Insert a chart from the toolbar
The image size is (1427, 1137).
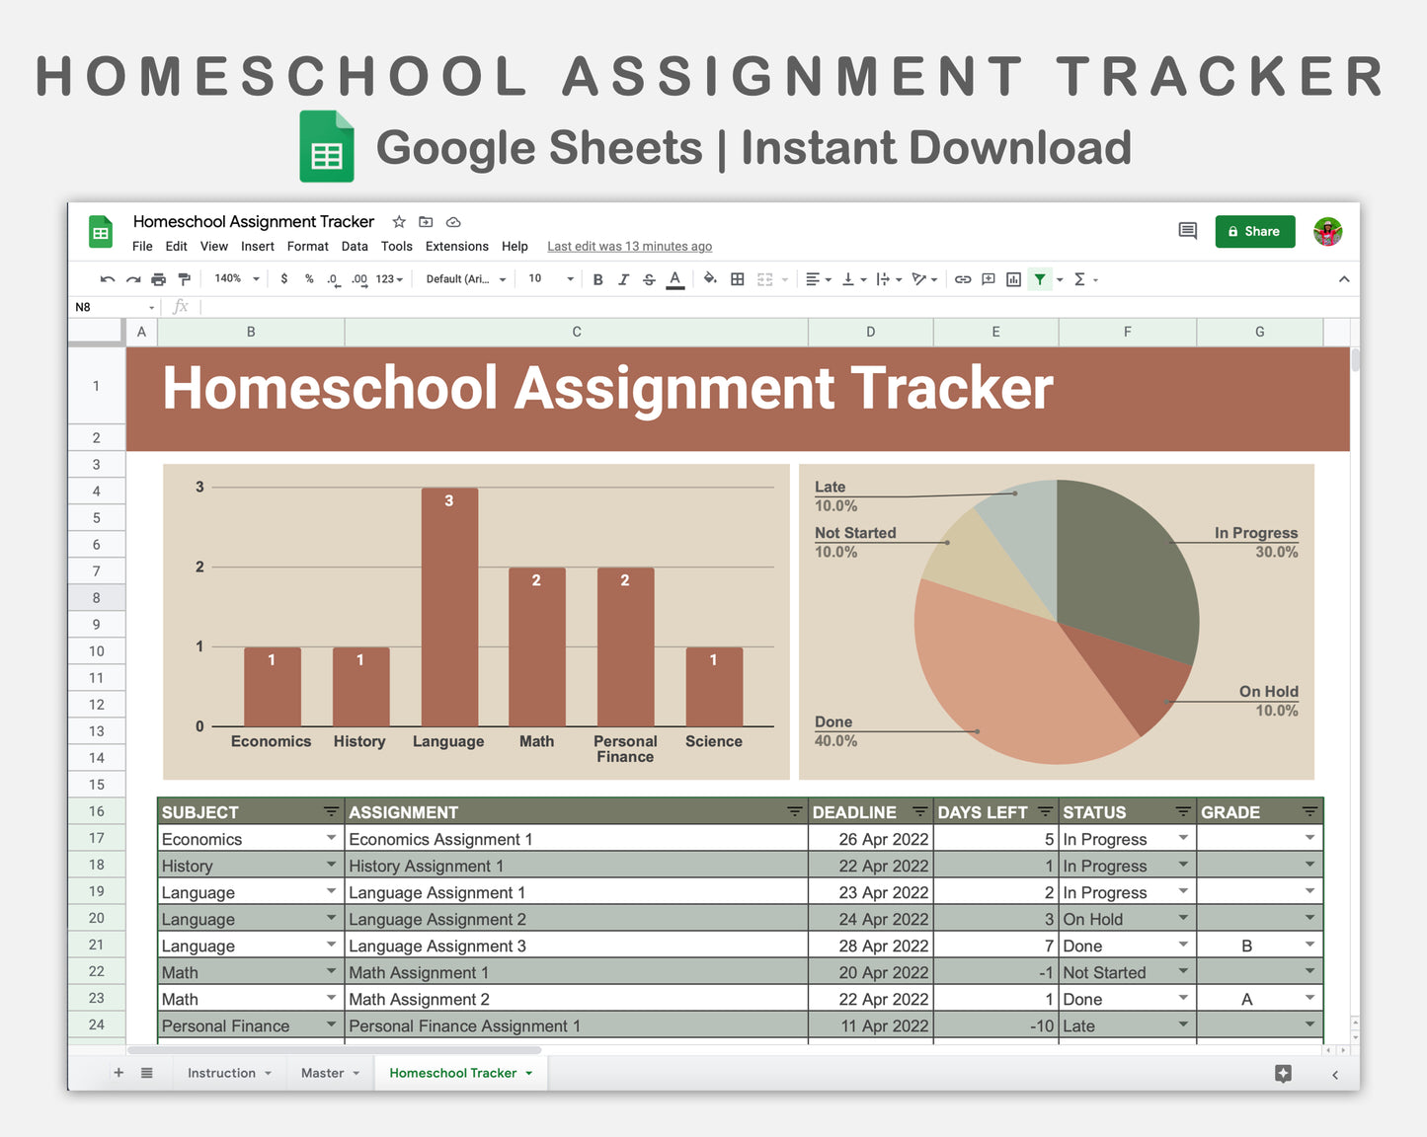1012,278
